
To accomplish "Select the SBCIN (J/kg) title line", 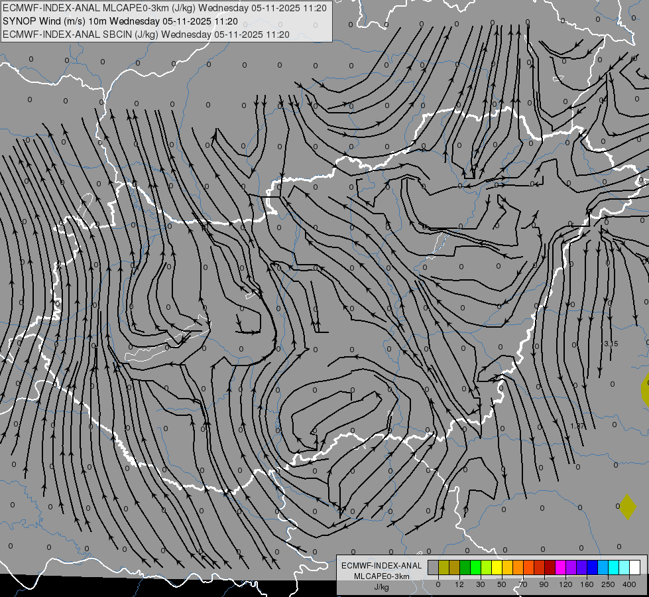I will (146, 34).
